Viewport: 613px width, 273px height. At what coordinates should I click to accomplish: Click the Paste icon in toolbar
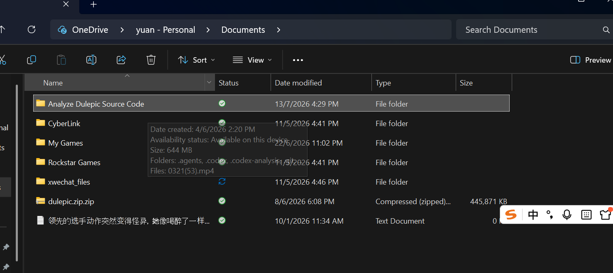[61, 60]
